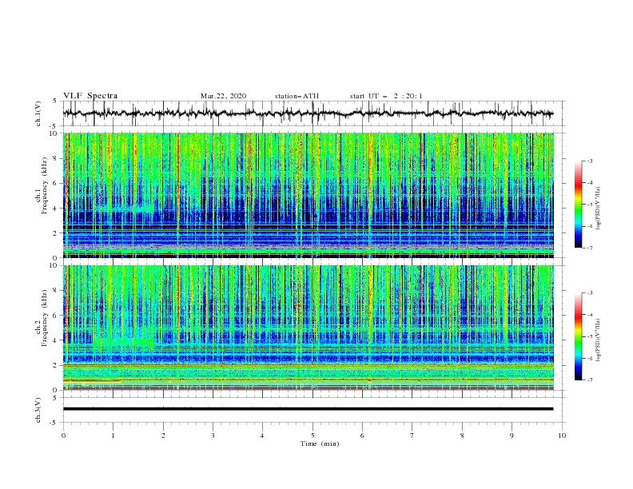The image size is (633, 489).
Task: Click time axis tick label "5"
Action: click(x=313, y=435)
